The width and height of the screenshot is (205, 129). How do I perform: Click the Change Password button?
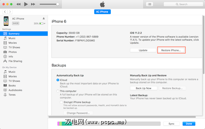78,113
